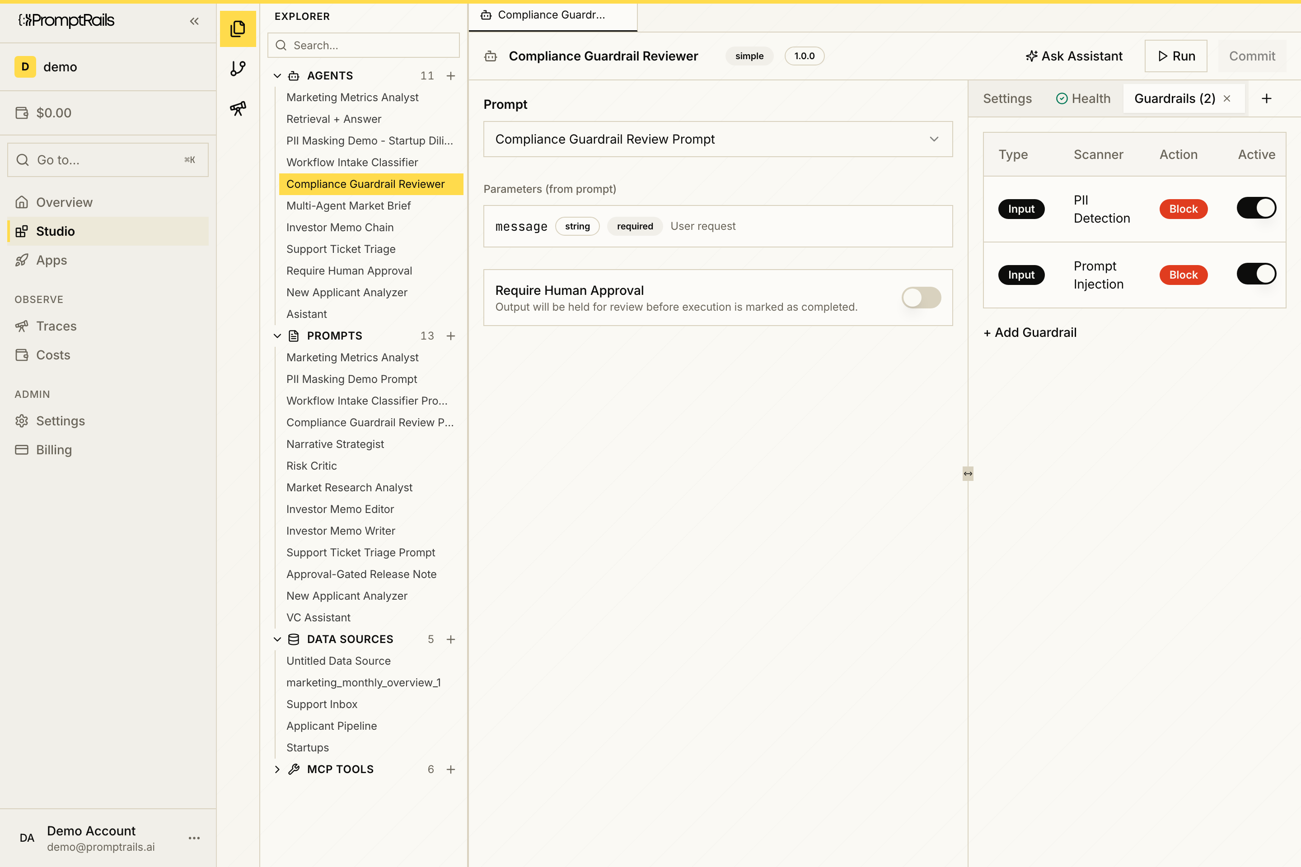Open admin Settings in sidebar
Image resolution: width=1301 pixels, height=867 pixels.
(108, 421)
